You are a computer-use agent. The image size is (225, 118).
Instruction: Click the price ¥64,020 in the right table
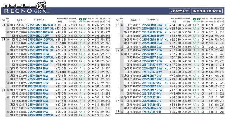(175, 25)
